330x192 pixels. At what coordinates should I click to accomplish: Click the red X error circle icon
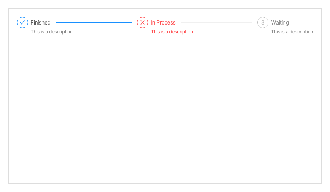[143, 22]
